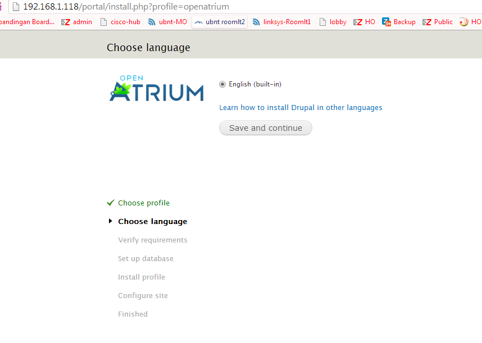Click the arrow beside Choose language step
This screenshot has height=343, width=482.
click(110, 221)
